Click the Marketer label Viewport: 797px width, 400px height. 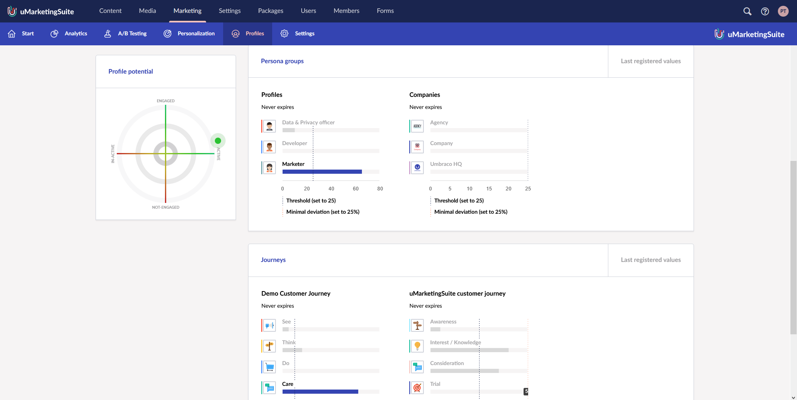coord(293,164)
